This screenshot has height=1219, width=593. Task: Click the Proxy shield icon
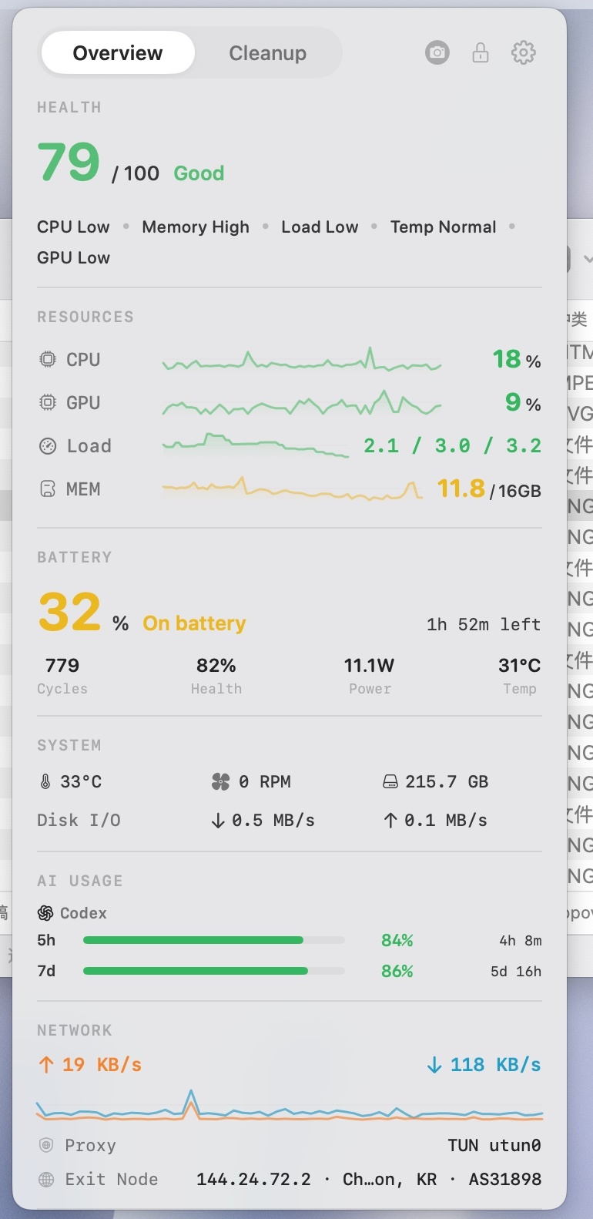pyautogui.click(x=46, y=1145)
